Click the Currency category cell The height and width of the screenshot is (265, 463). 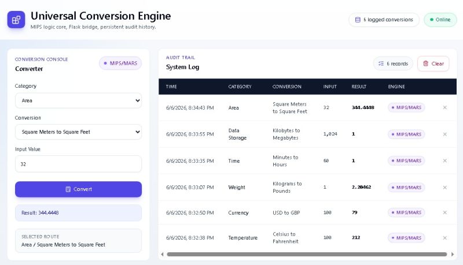238,213
